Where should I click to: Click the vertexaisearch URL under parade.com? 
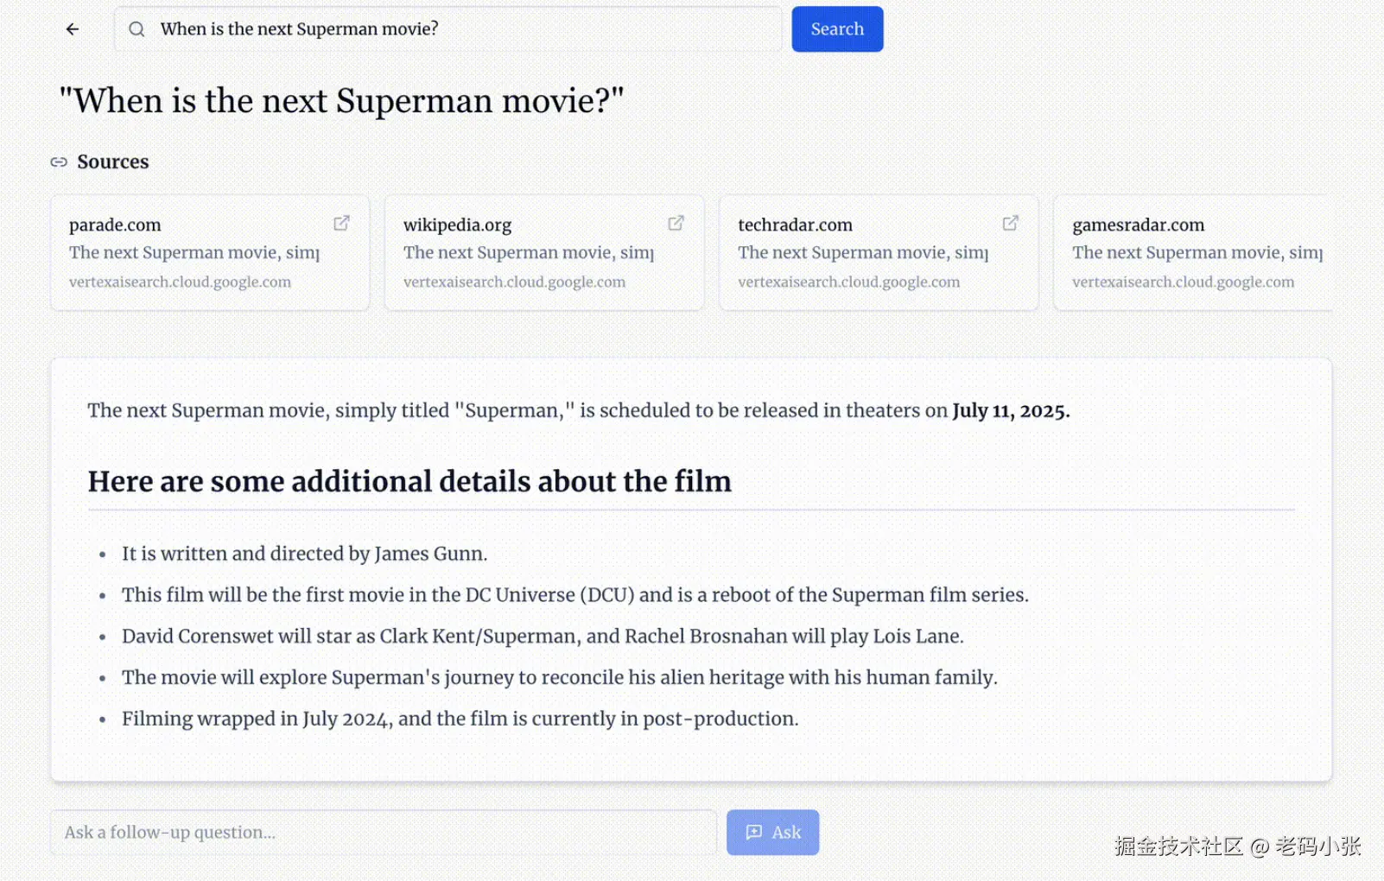point(180,282)
